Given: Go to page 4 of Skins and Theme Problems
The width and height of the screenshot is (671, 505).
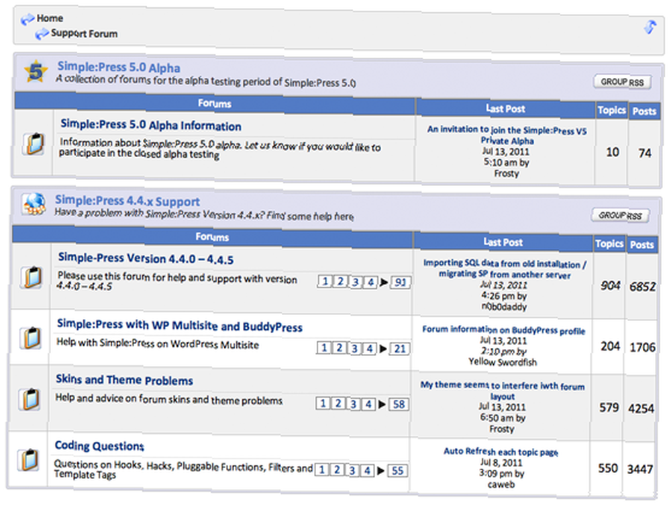Looking at the screenshot, I should 368,404.
